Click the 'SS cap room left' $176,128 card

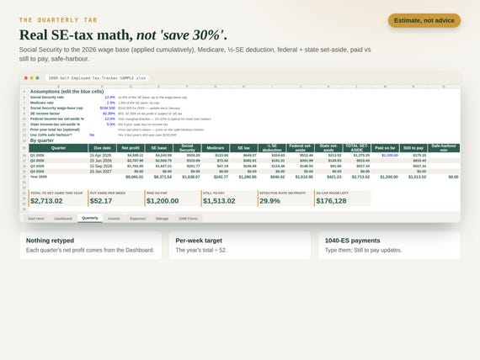[343, 199]
